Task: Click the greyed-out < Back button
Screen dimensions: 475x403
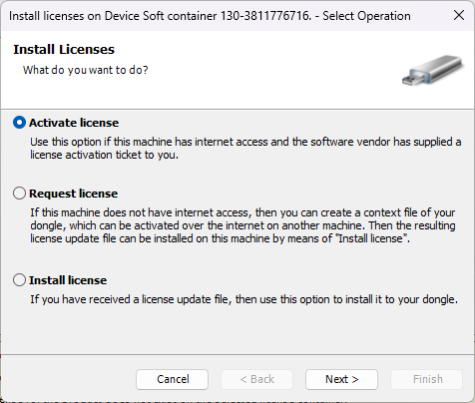Action: click(257, 379)
